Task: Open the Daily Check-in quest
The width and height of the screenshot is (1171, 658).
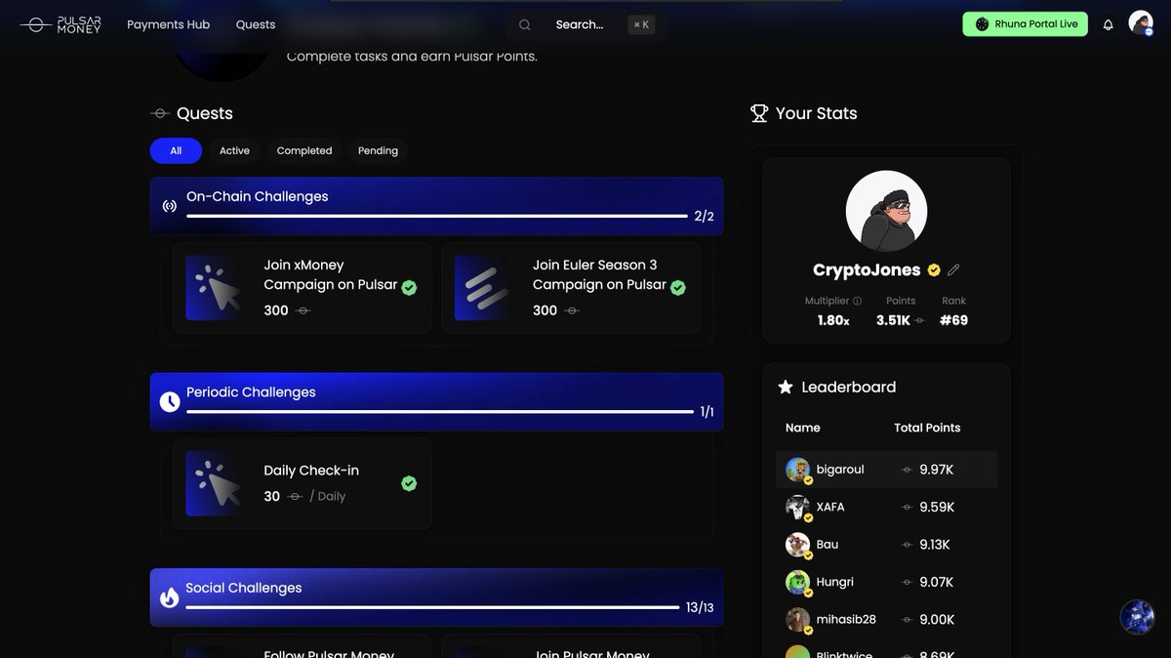Action: pyautogui.click(x=303, y=483)
